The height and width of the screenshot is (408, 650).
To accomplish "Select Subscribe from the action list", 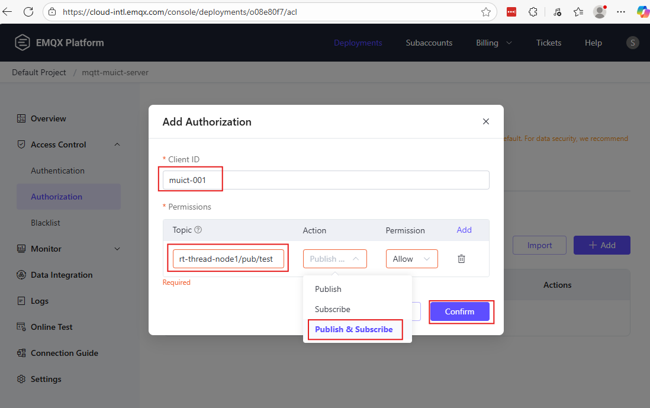I will (x=333, y=309).
